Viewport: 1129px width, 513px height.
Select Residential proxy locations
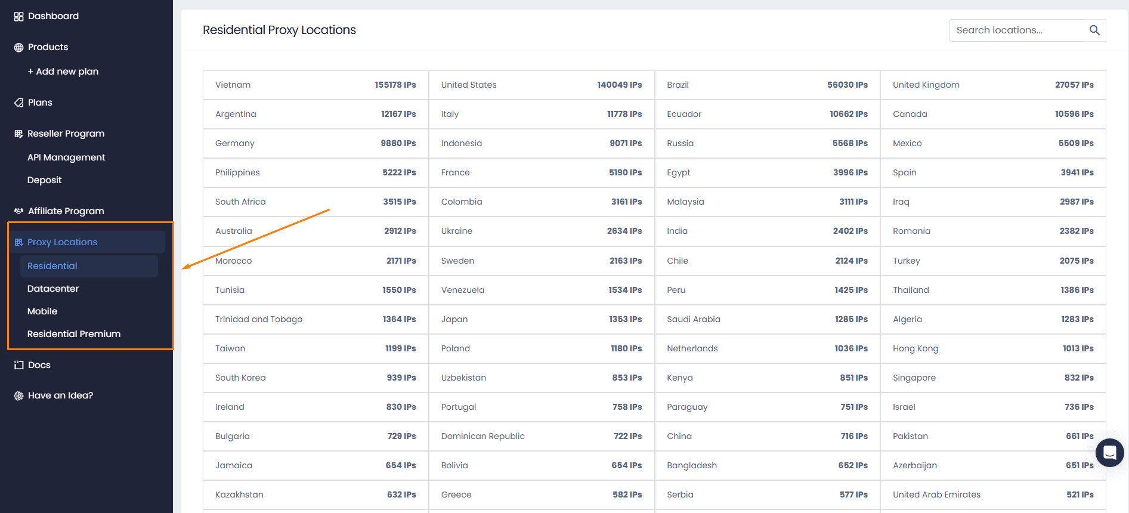coord(89,266)
